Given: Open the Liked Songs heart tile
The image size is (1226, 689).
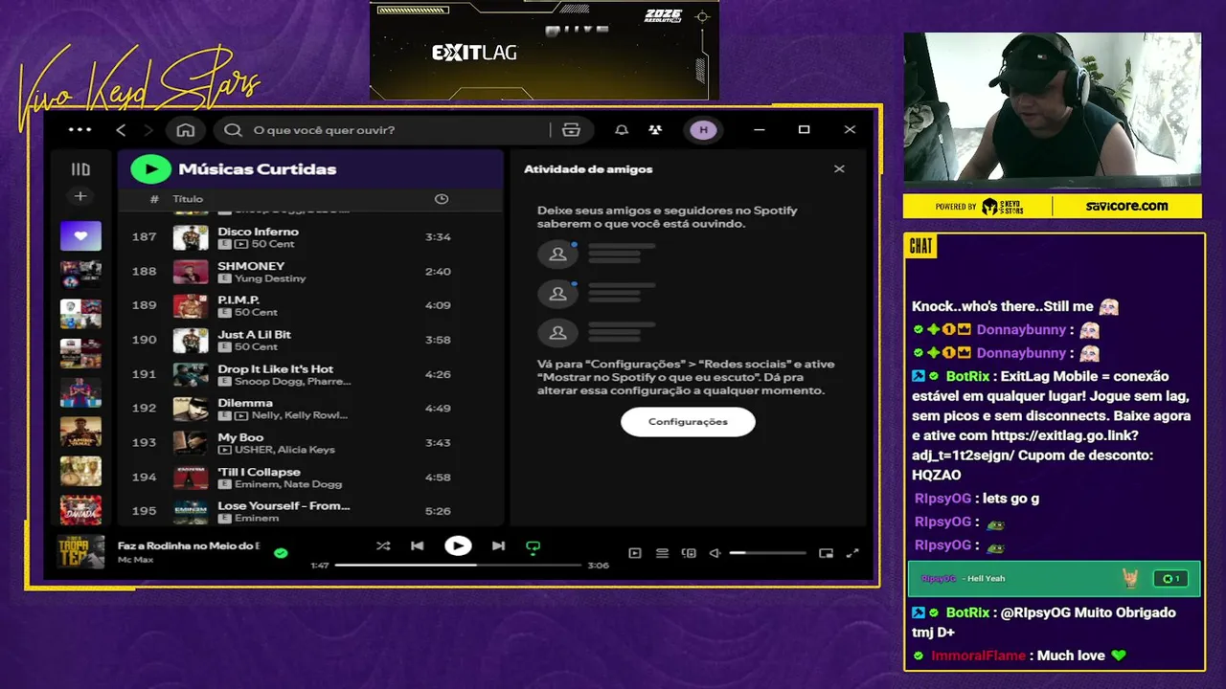Looking at the screenshot, I should click(80, 235).
